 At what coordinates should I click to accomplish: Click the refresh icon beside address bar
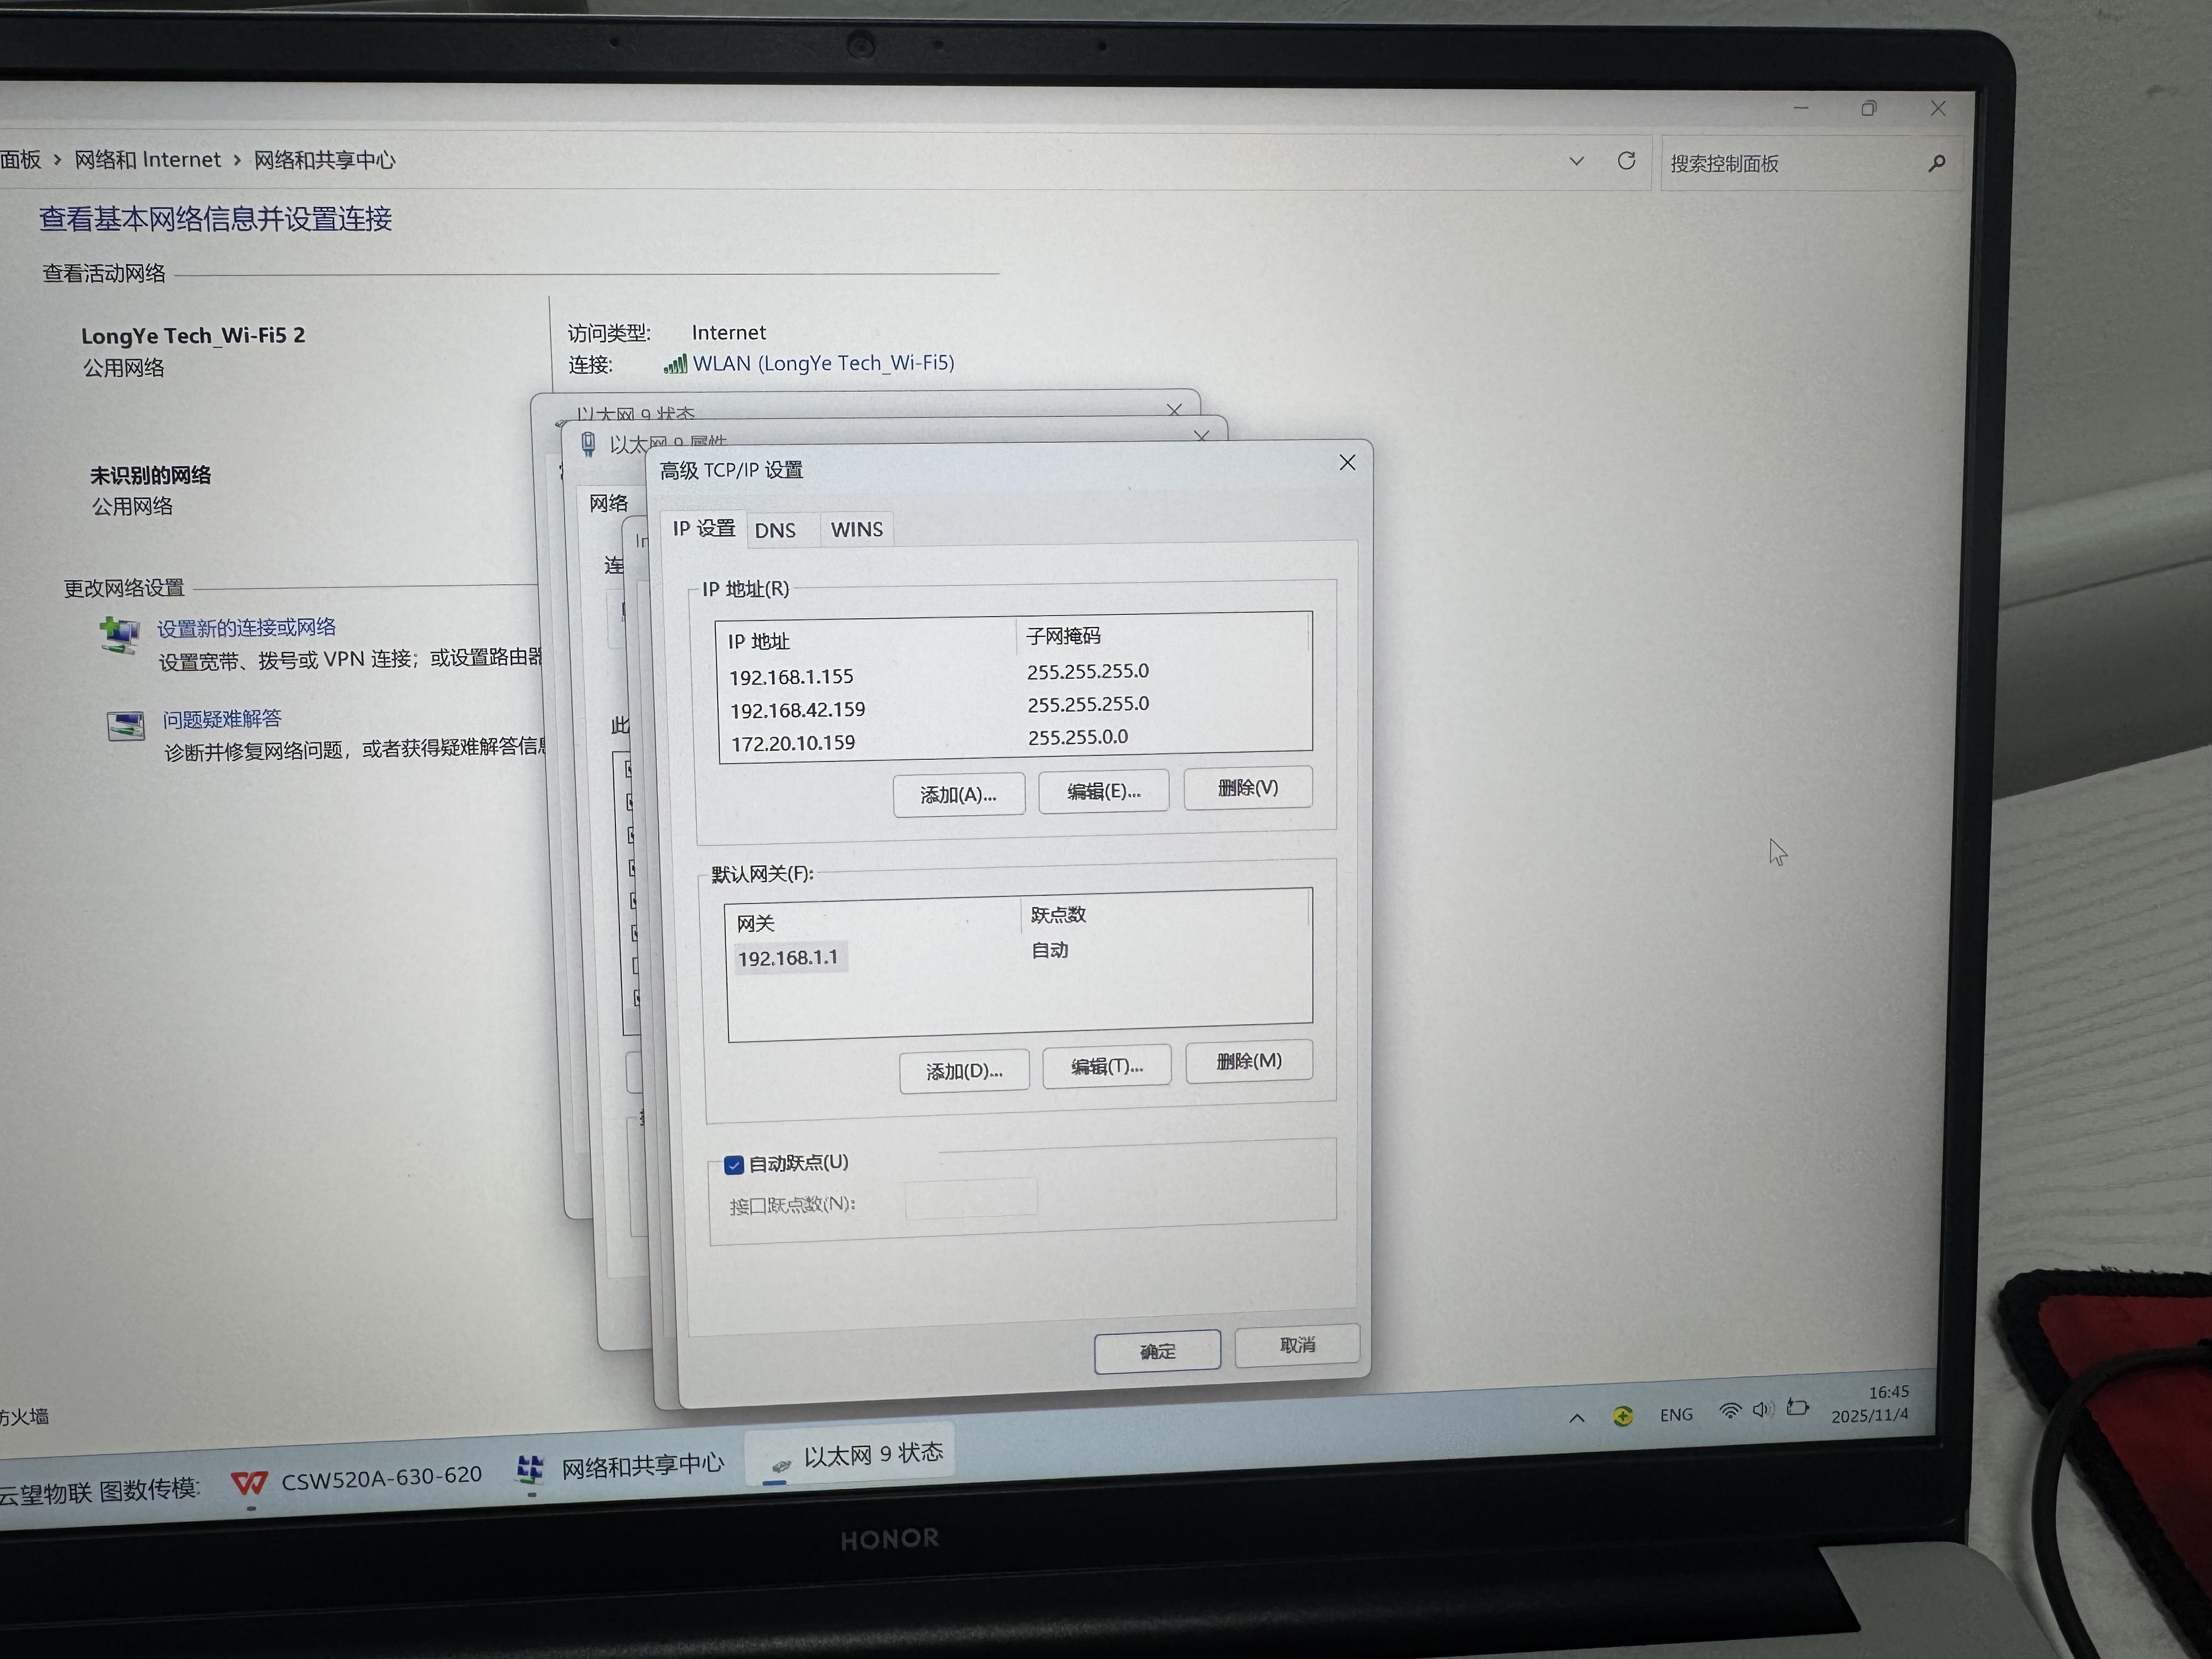coord(1626,161)
